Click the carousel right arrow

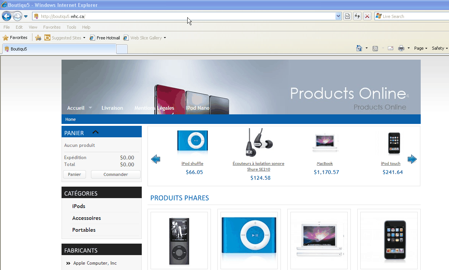point(412,159)
